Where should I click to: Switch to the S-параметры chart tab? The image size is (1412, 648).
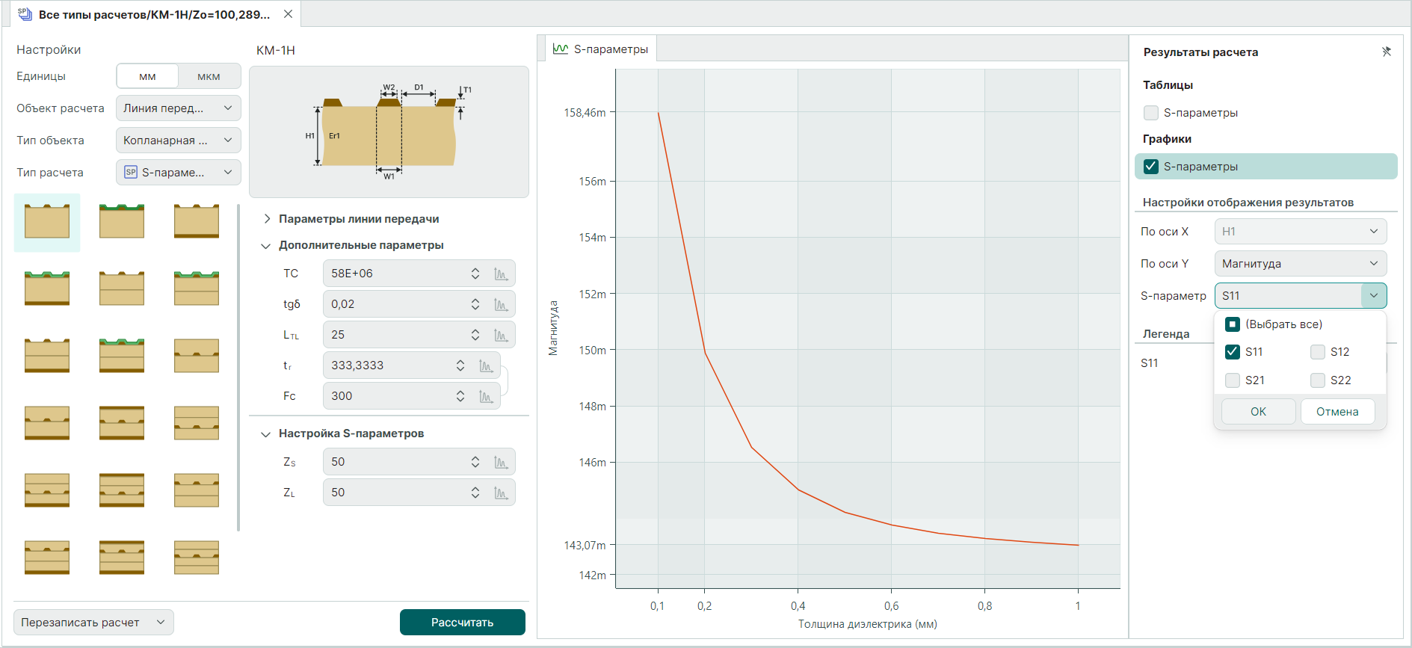tap(601, 49)
